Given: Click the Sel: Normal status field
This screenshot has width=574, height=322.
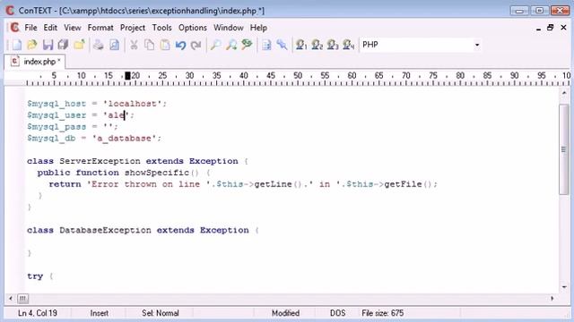Looking at the screenshot, I should [161, 313].
